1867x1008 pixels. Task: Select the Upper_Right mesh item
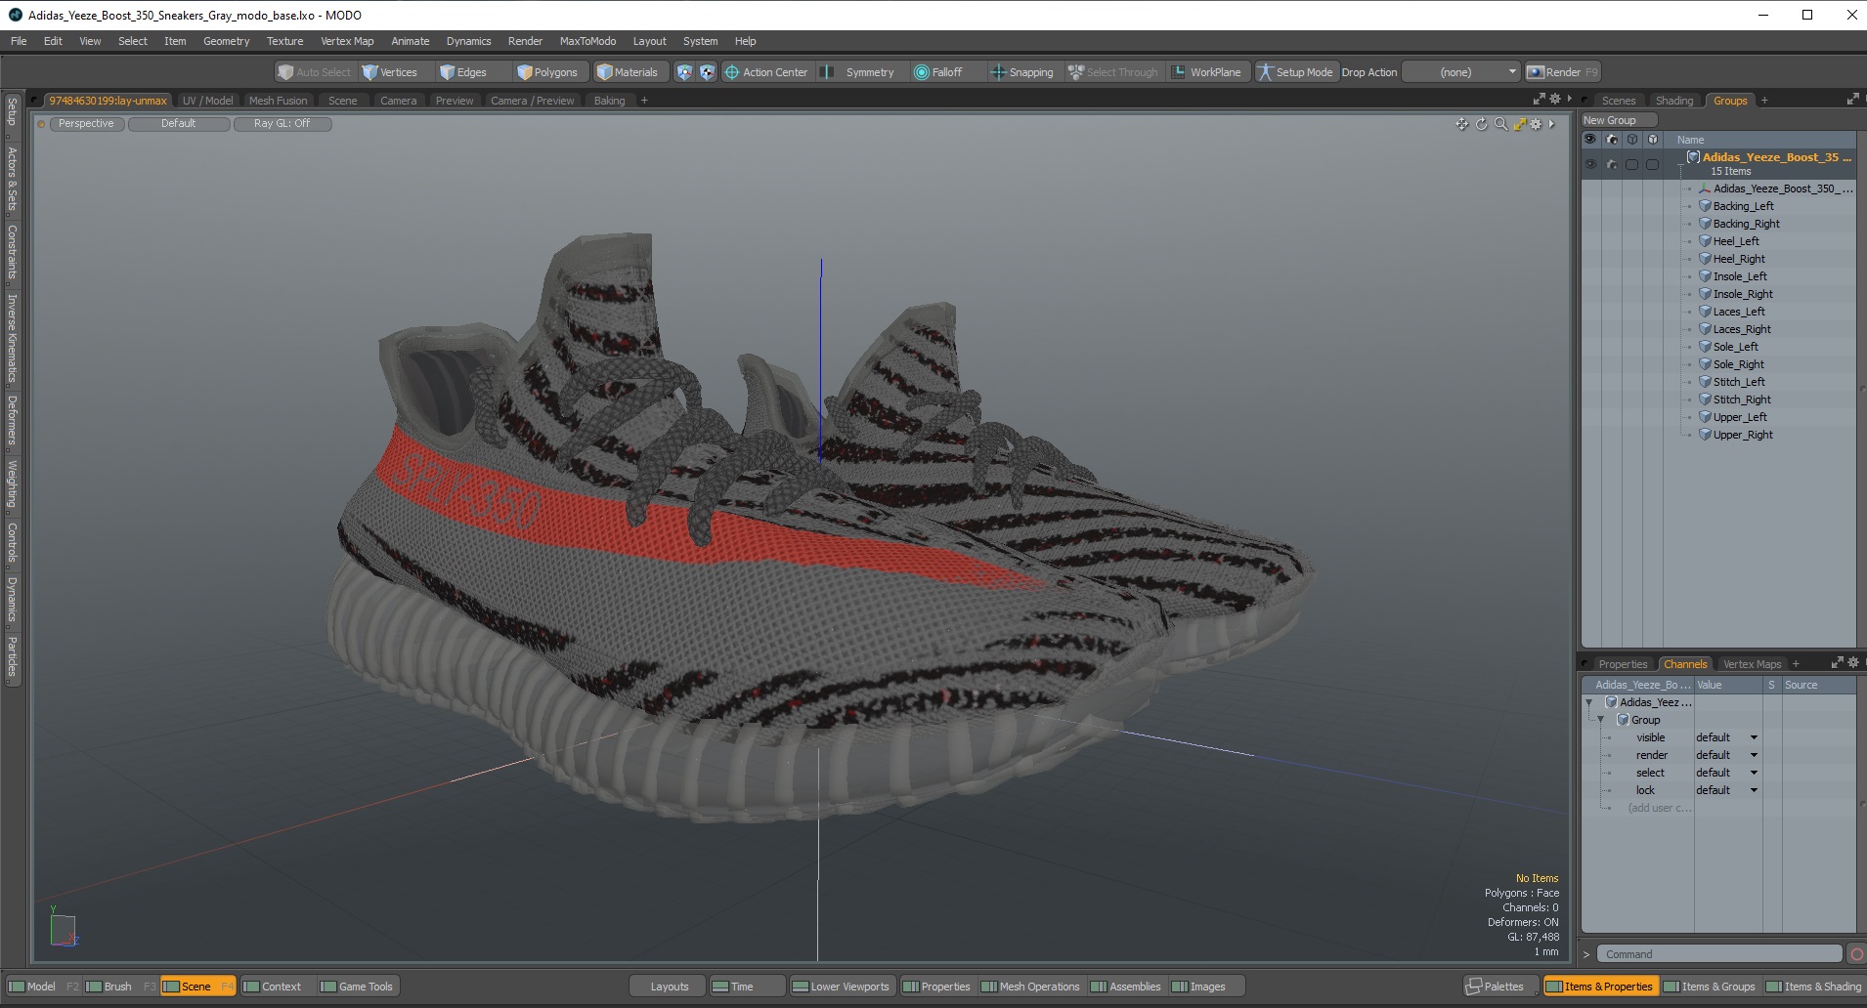click(x=1742, y=435)
